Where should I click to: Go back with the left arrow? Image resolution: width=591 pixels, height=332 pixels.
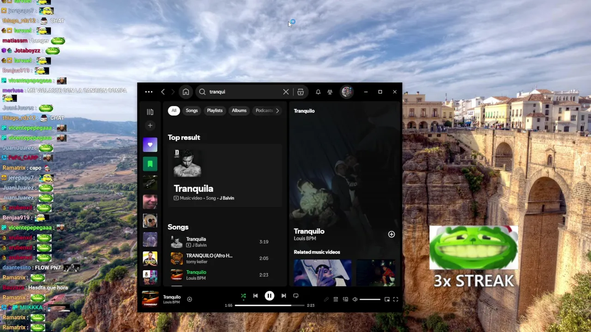[x=163, y=92]
